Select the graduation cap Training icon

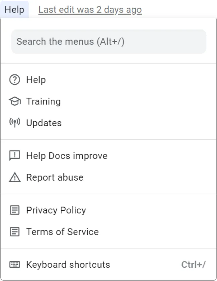15,101
